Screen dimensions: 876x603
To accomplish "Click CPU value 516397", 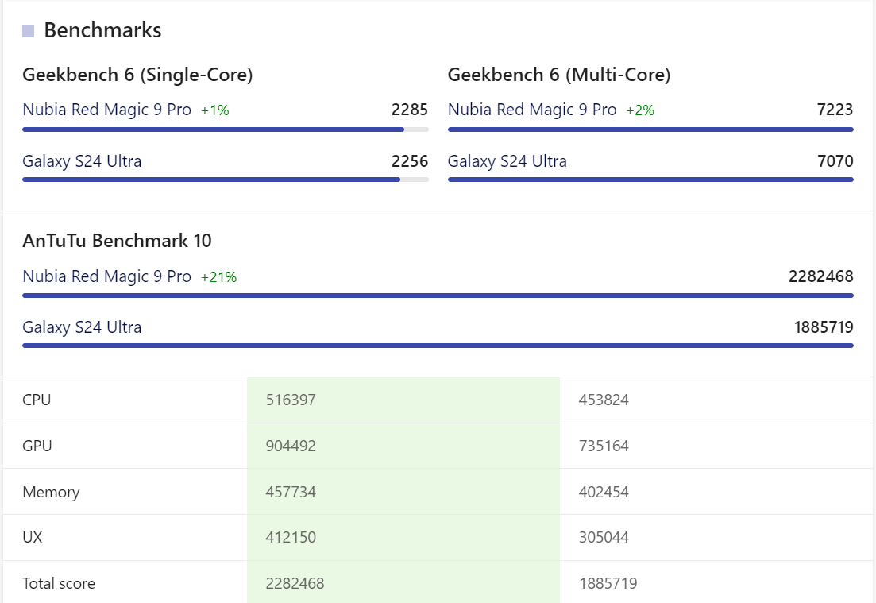I will pyautogui.click(x=291, y=400).
